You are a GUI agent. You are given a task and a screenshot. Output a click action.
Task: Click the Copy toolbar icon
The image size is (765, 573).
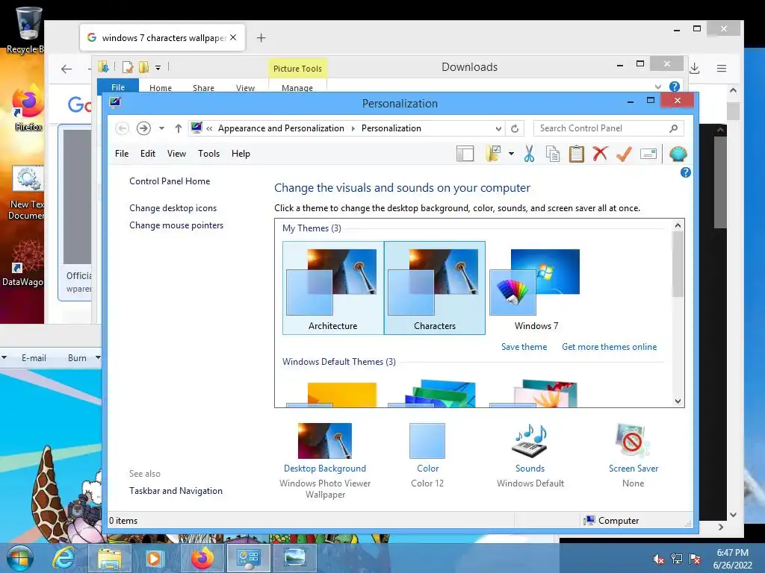[552, 154]
